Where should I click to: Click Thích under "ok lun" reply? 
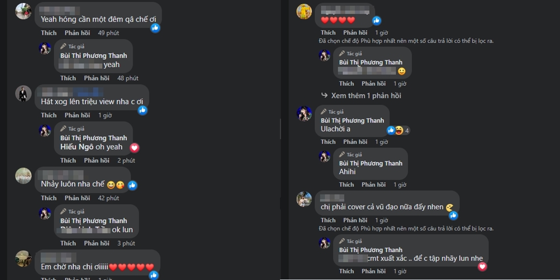point(68,244)
